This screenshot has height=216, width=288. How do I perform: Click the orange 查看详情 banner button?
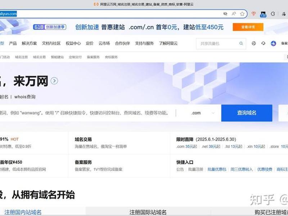click(248, 27)
